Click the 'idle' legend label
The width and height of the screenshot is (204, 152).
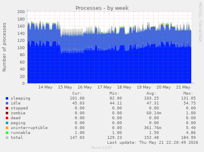tap(16, 103)
